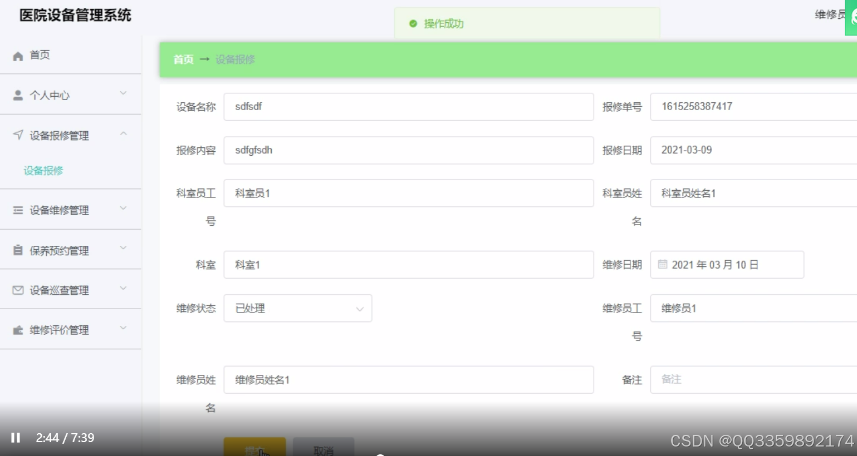Viewport: 857px width, 456px height.
Task: Click the person icon for 个人中心
Action: tap(18, 95)
